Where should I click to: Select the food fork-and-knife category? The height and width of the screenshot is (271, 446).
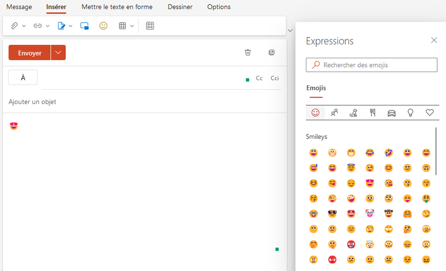(x=372, y=113)
